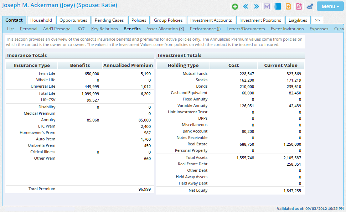Expand more tabs with the >> tab
The width and height of the screenshot is (346, 212).
tap(317, 20)
